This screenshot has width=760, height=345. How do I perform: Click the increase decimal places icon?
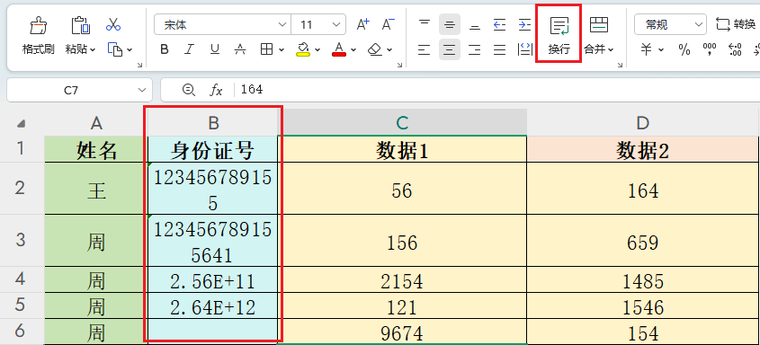(x=735, y=49)
